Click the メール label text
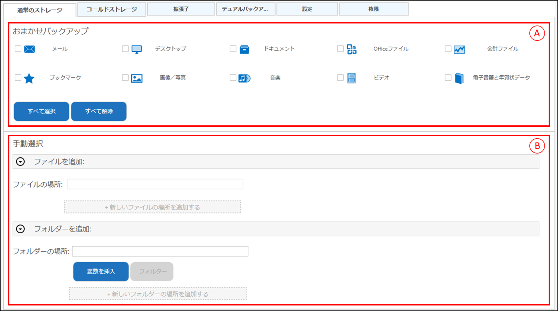The image size is (558, 311). pyautogui.click(x=60, y=49)
